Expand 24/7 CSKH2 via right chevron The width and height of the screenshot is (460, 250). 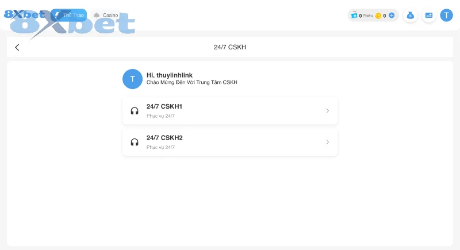pyautogui.click(x=327, y=142)
